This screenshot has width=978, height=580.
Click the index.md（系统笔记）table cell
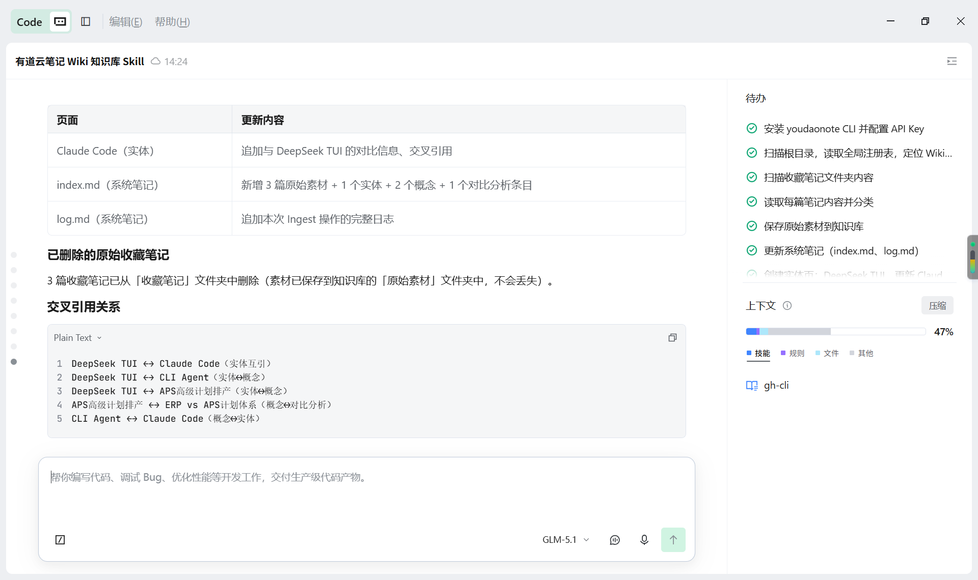140,185
